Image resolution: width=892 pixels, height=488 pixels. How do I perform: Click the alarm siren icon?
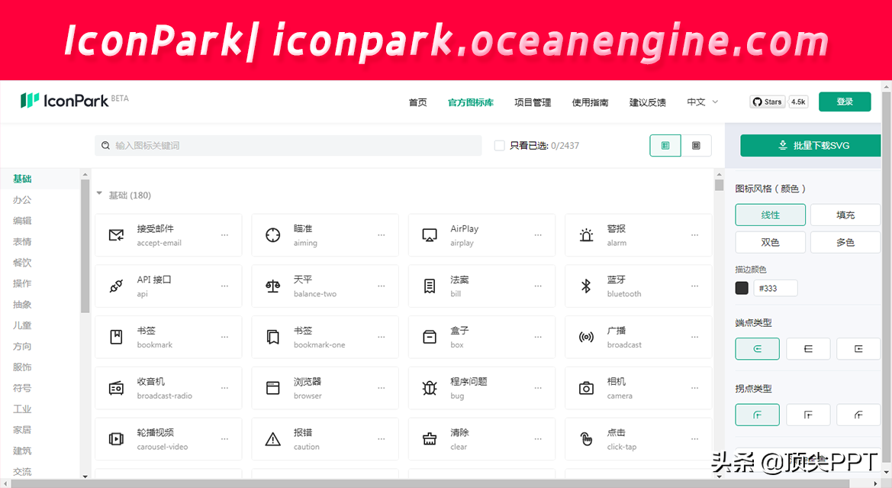click(x=586, y=234)
